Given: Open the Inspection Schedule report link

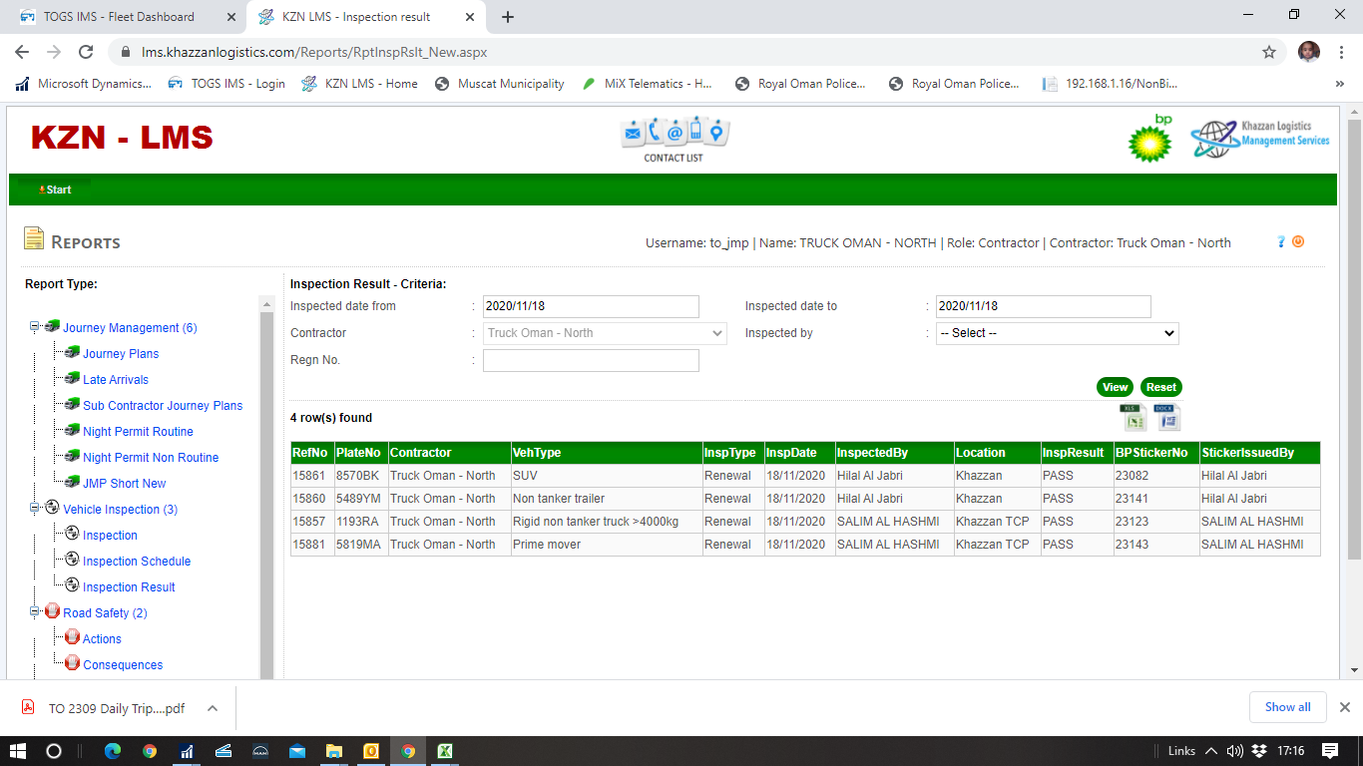Looking at the screenshot, I should point(137,562).
